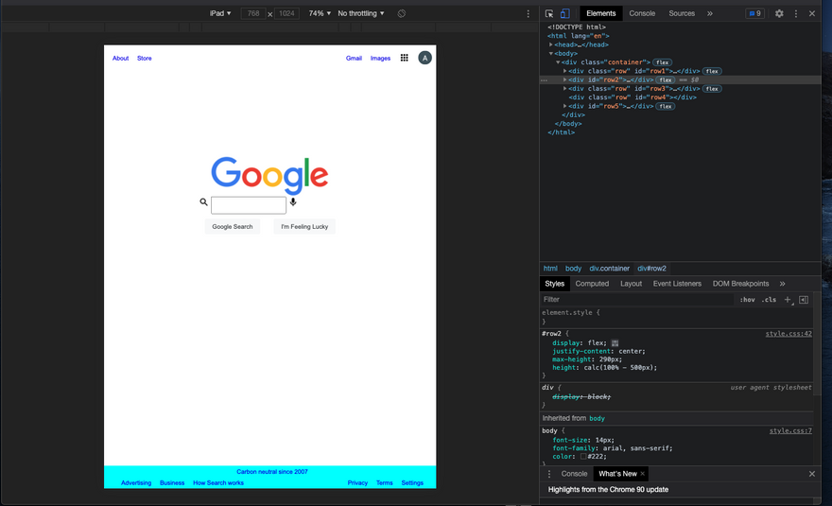Screen dimensions: 832x506
Task: Open the style.css:42 source link
Action: (x=789, y=334)
